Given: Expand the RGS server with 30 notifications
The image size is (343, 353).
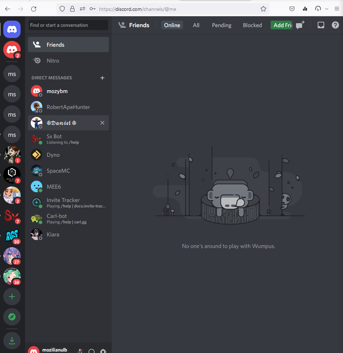Looking at the screenshot, I should click(12, 236).
